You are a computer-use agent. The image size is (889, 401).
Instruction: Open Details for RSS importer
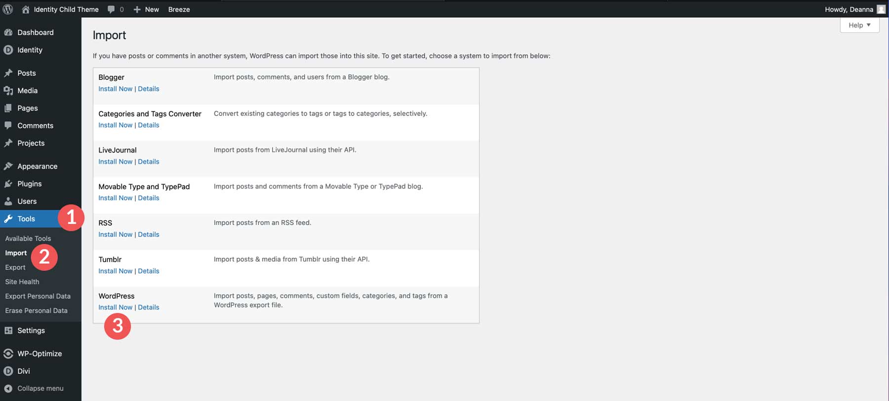click(149, 234)
